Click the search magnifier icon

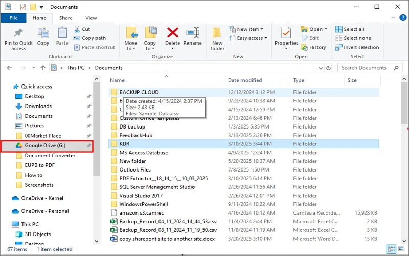coord(396,68)
